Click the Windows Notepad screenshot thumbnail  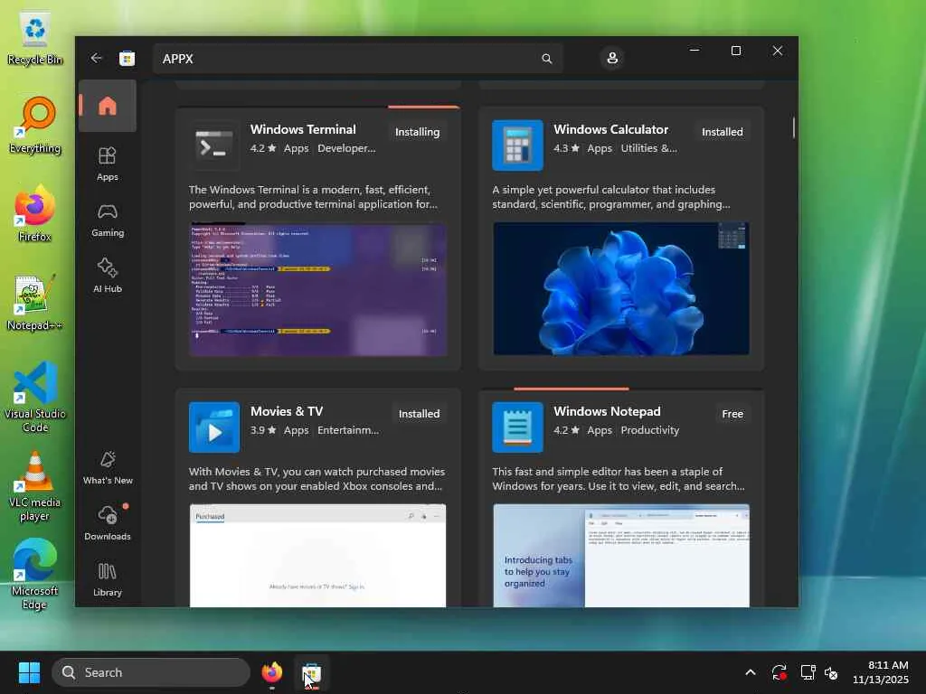click(x=621, y=556)
